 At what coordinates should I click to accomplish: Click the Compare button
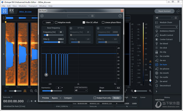click(68, 98)
